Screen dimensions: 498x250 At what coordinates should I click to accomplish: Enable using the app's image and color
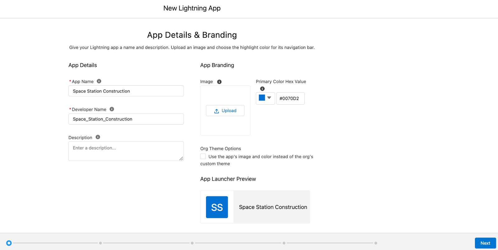click(203, 156)
